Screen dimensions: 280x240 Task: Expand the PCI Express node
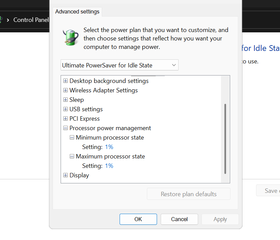[x=65, y=119]
